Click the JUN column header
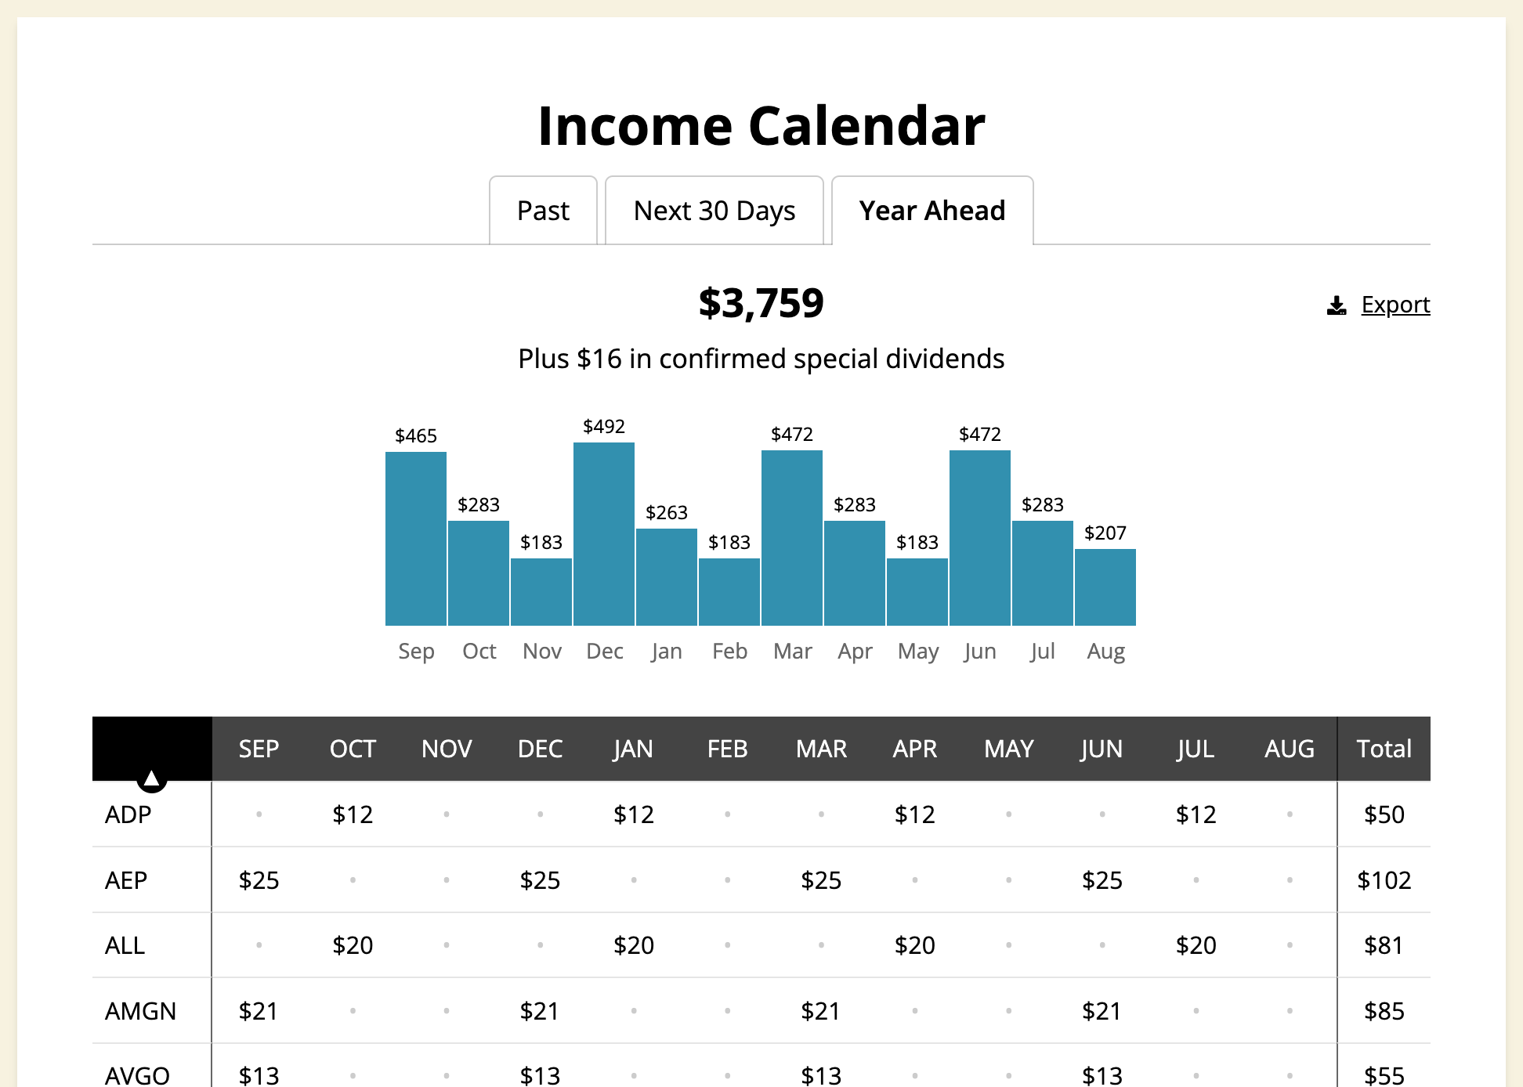The image size is (1523, 1087). click(x=1102, y=749)
